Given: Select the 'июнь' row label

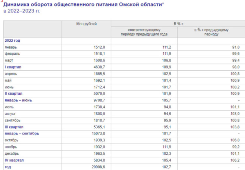Looking at the screenshot, I should tap(9, 87).
